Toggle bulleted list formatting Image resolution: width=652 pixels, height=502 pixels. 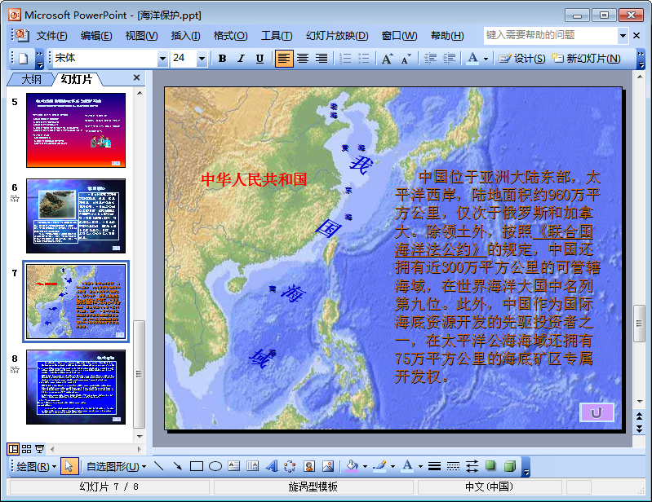[x=364, y=59]
